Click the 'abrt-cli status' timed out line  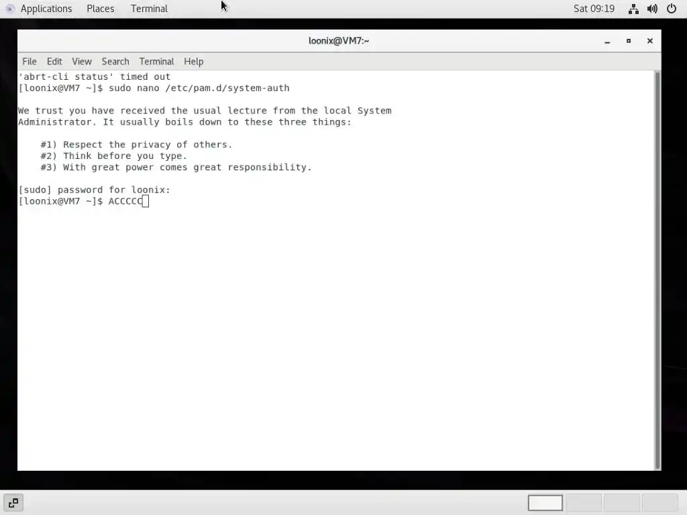point(94,76)
